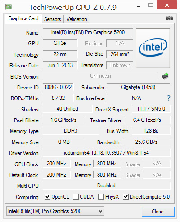Viewport: 180px width, 222px height.
Task: Click the BIOS Version Unknown field
Action: click(100, 76)
